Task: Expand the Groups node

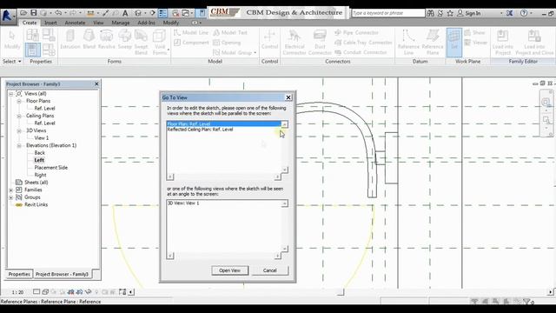Action: tap(11, 197)
